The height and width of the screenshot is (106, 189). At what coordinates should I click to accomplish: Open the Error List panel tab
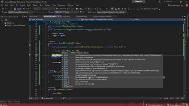[17, 101]
